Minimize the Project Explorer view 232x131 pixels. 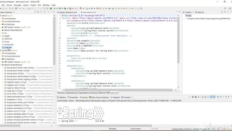51,12
